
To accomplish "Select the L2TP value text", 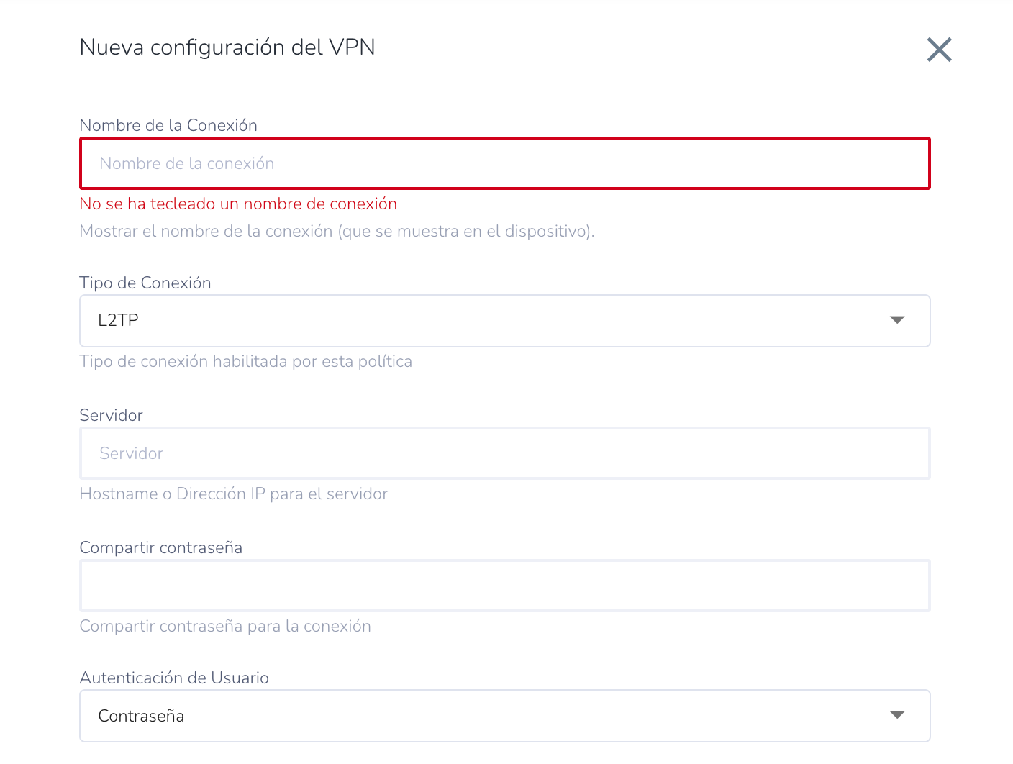I will point(118,320).
